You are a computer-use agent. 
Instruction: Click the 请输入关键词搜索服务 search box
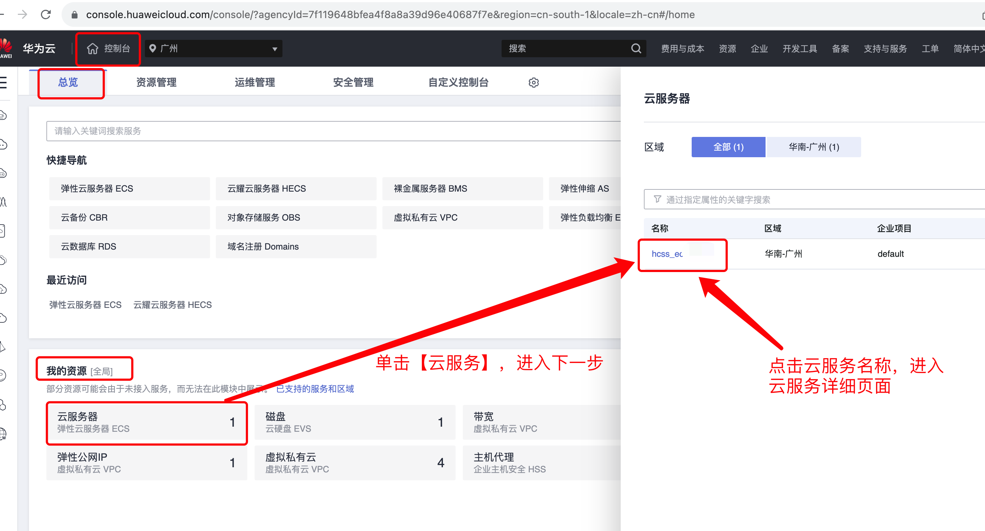(333, 131)
